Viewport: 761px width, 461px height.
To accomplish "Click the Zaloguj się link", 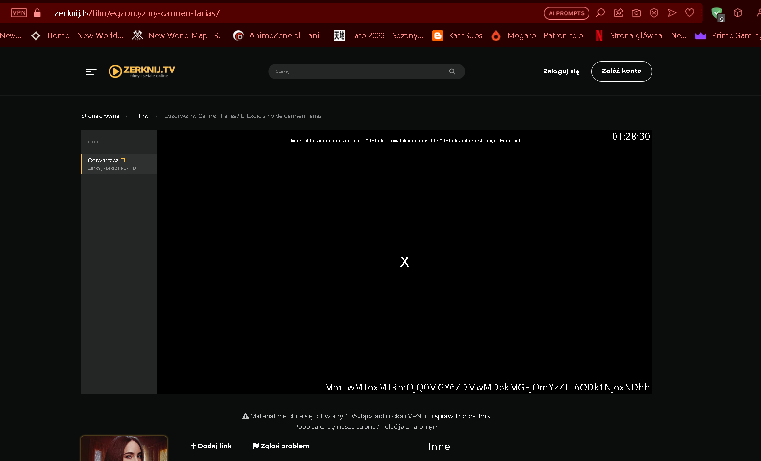I will [x=561, y=71].
